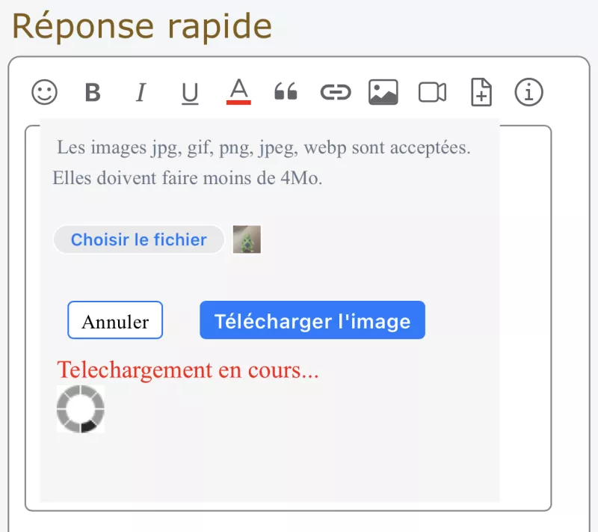Click the accepted image formats notice text
Screen dimensions: 598x532
point(263,147)
